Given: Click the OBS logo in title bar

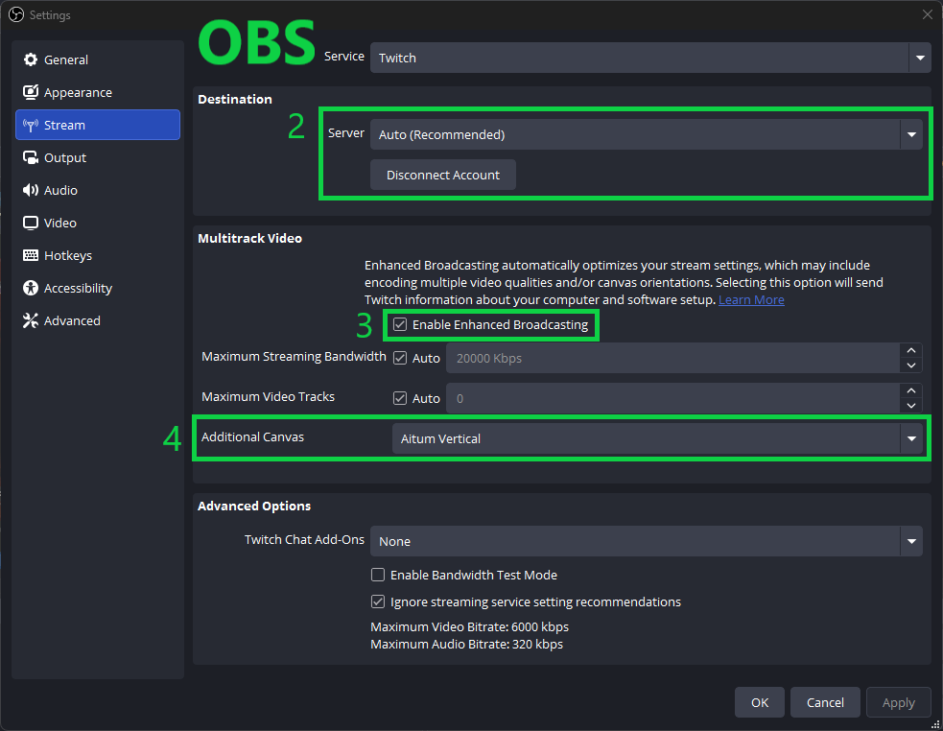Looking at the screenshot, I should [16, 14].
